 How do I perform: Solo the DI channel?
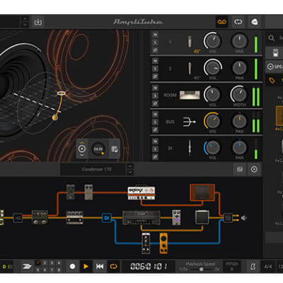pos(155,149)
